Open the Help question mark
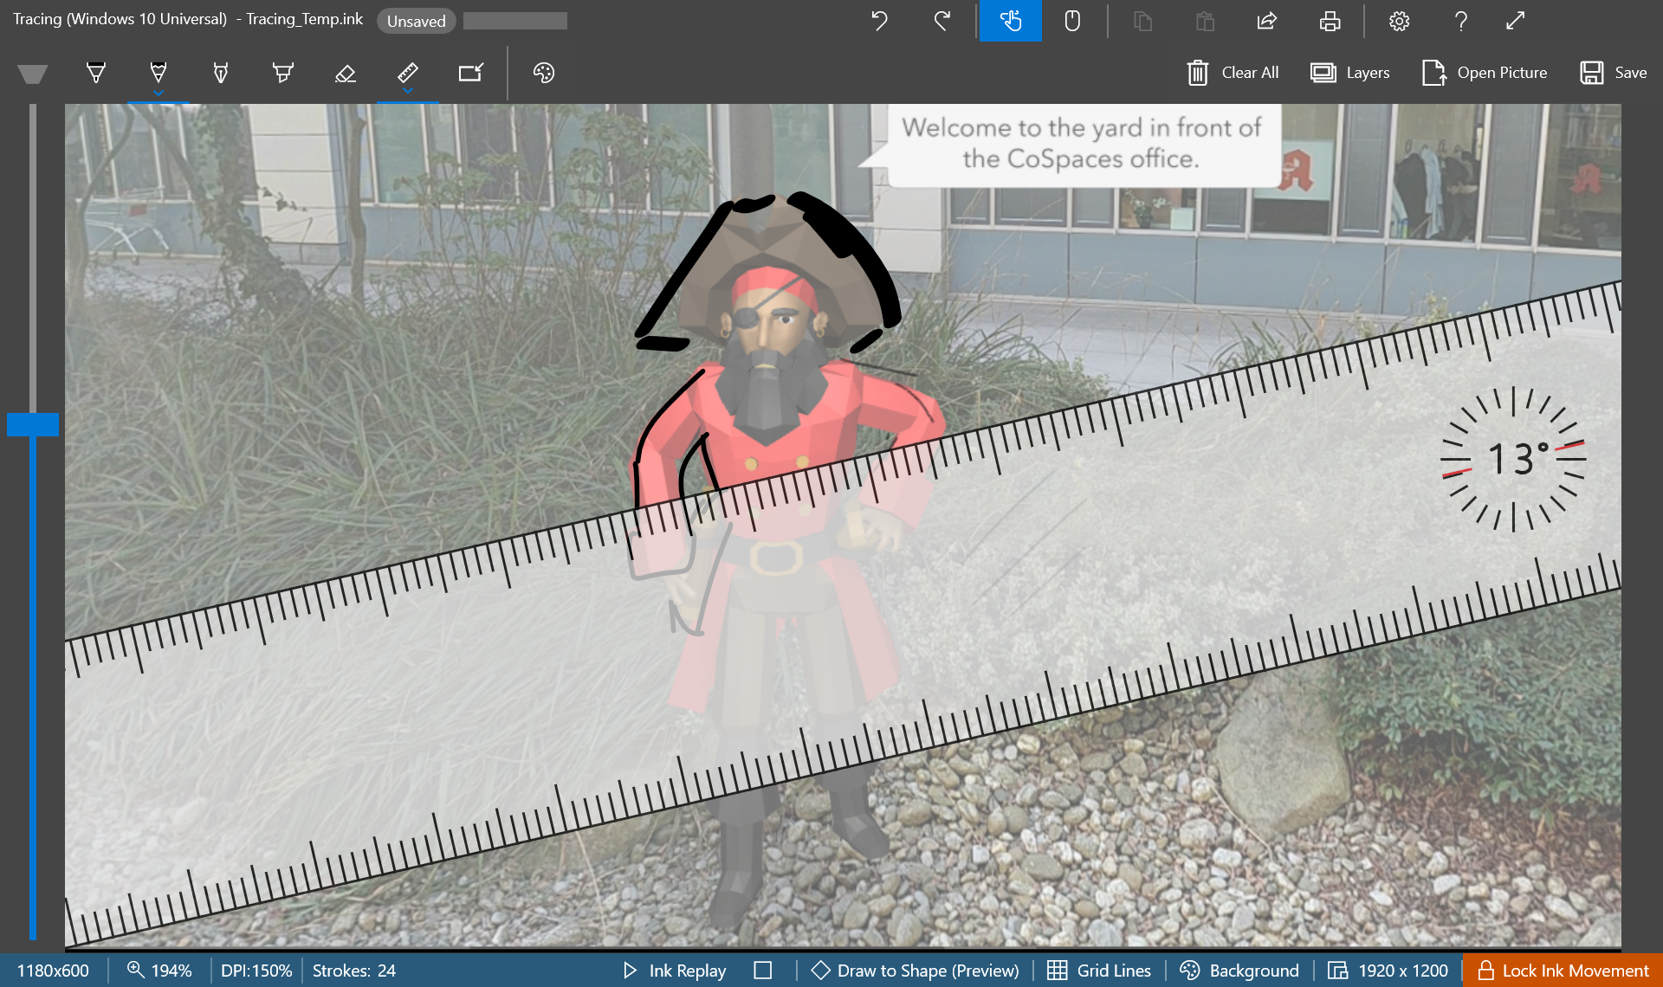 pyautogui.click(x=1461, y=21)
